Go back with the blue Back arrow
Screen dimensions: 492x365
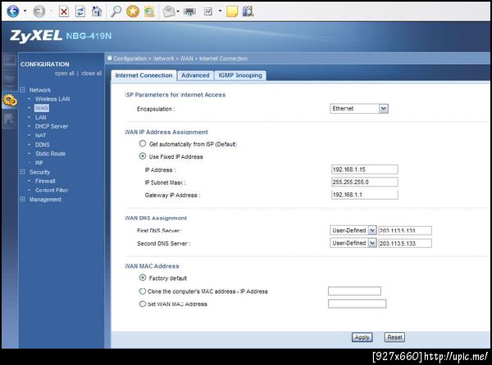[x=13, y=11]
